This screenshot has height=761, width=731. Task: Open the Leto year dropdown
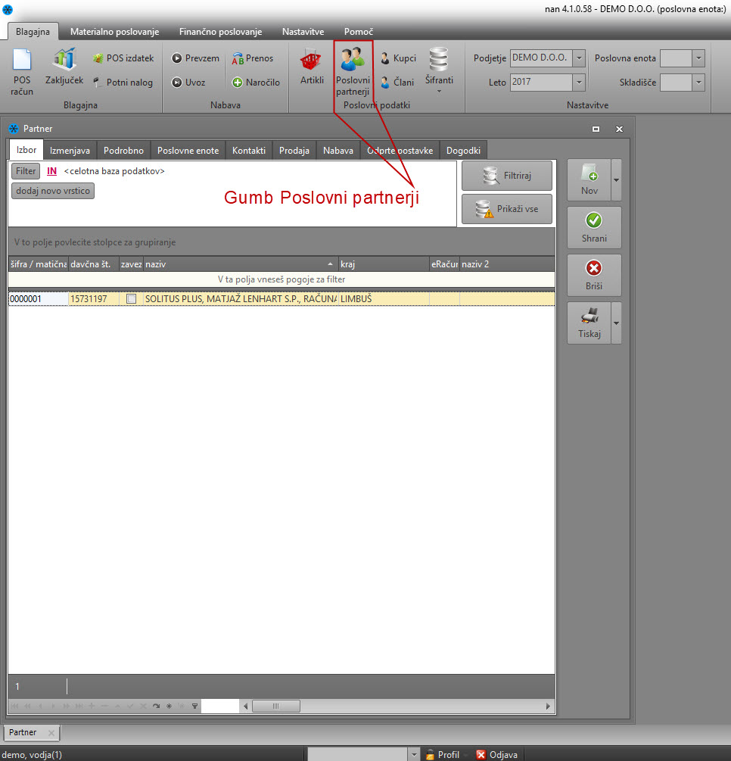coord(579,83)
